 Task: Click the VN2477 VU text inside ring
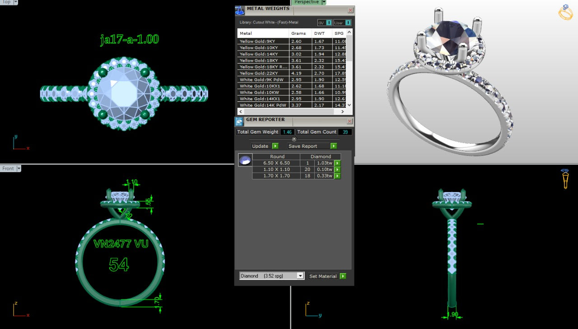pyautogui.click(x=121, y=244)
